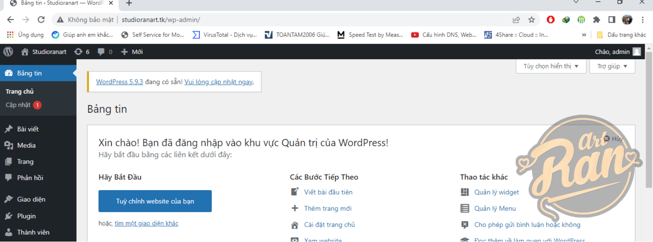Expand the Trợ giúp help dropdown
This screenshot has width=653, height=242.
[x=612, y=66]
